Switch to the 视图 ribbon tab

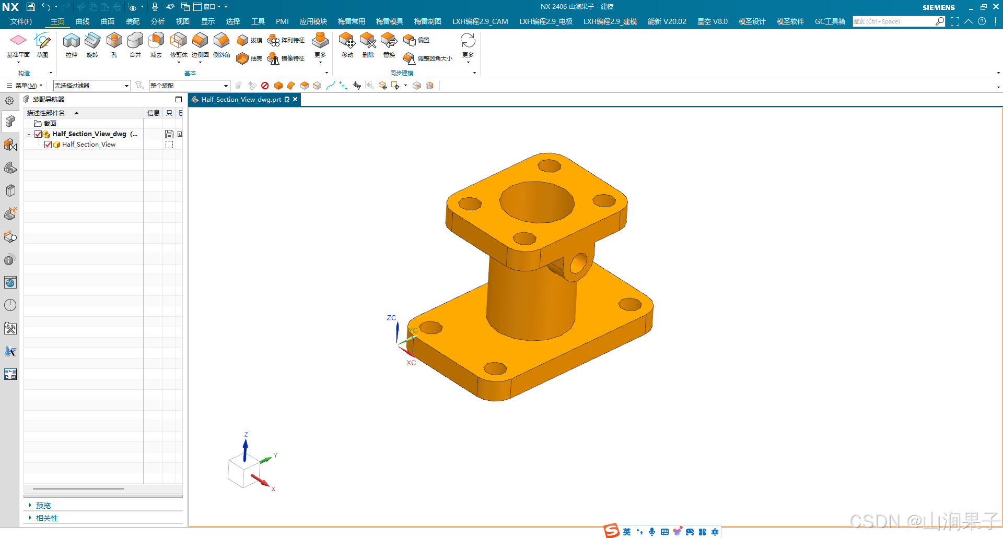click(183, 21)
